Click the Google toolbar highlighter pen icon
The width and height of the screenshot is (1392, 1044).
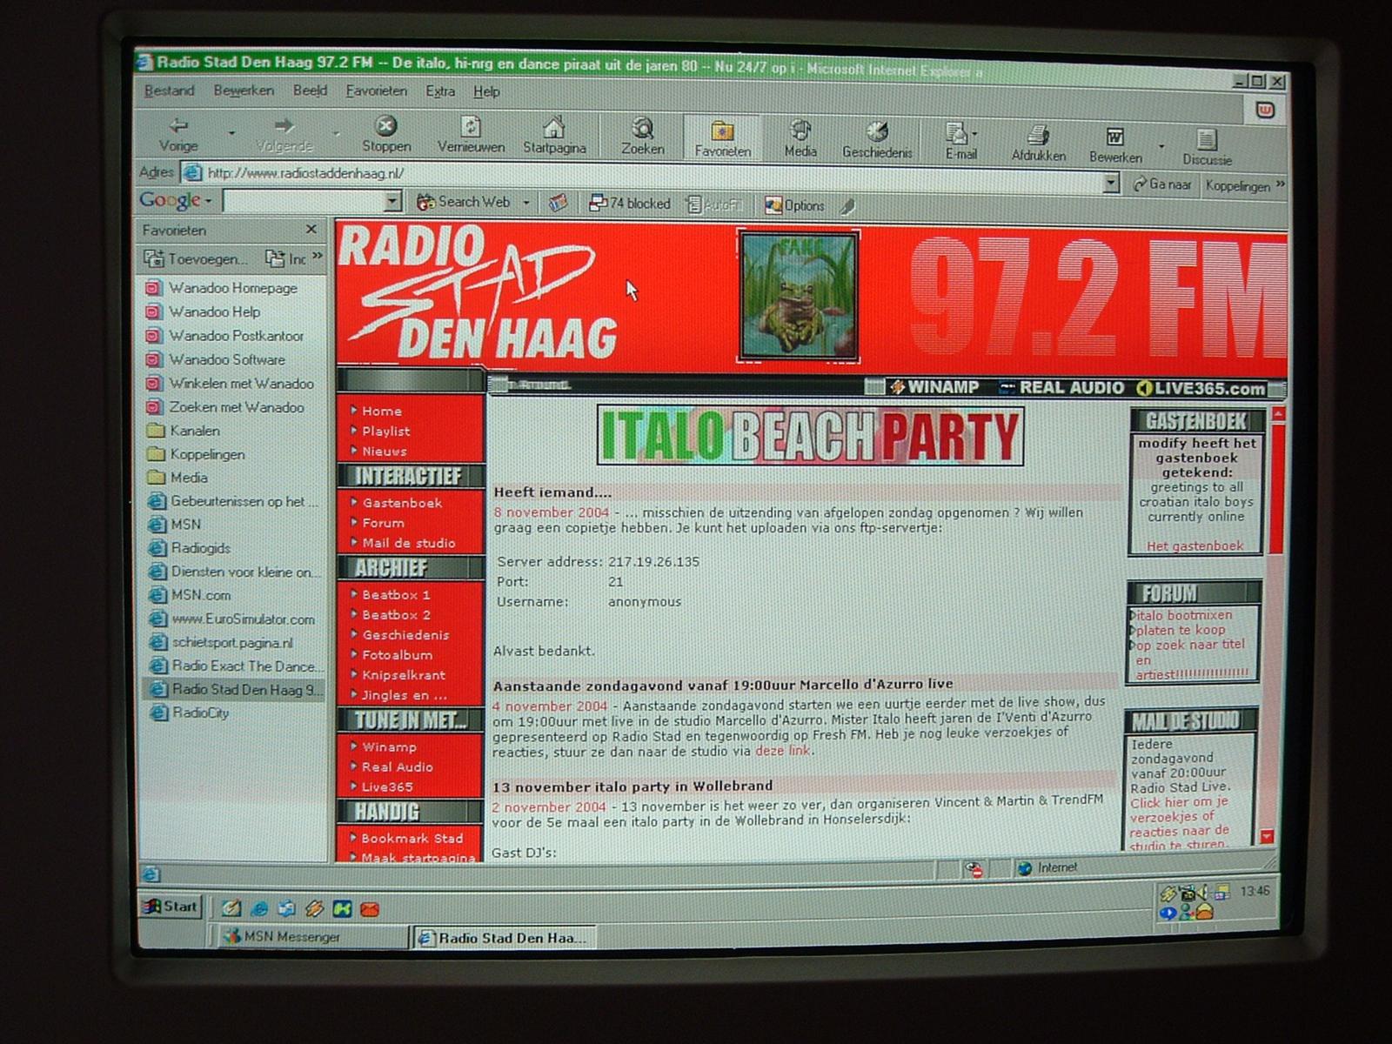[x=847, y=206]
